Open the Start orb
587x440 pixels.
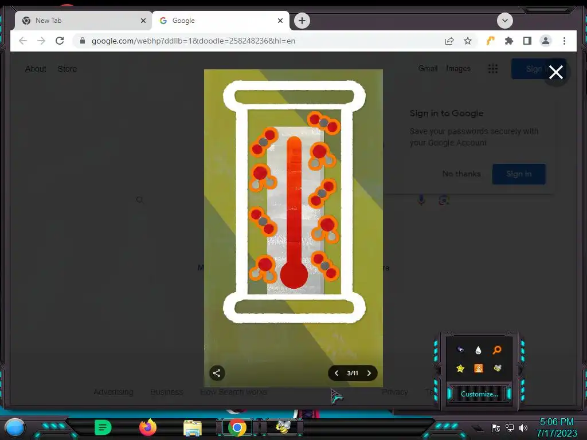14,427
